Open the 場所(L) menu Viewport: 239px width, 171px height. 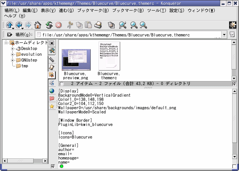click(x=12, y=10)
